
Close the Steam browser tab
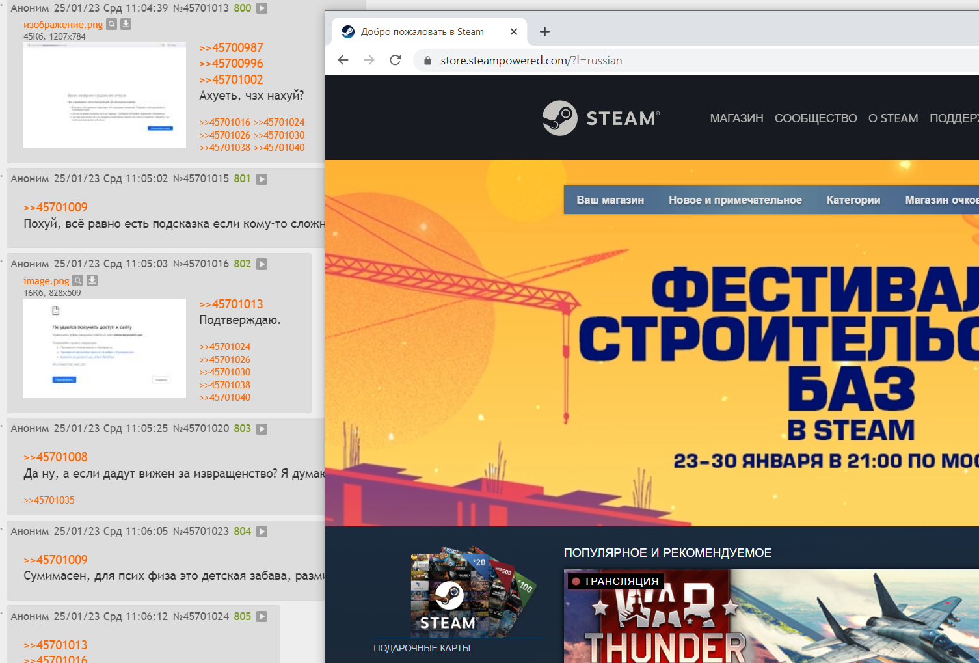514,31
